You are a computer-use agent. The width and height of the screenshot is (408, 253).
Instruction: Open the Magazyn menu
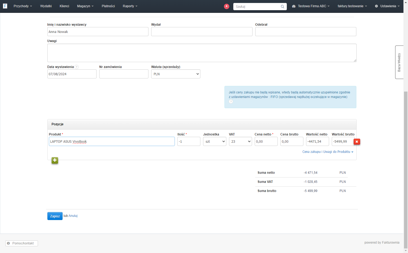pyautogui.click(x=85, y=6)
